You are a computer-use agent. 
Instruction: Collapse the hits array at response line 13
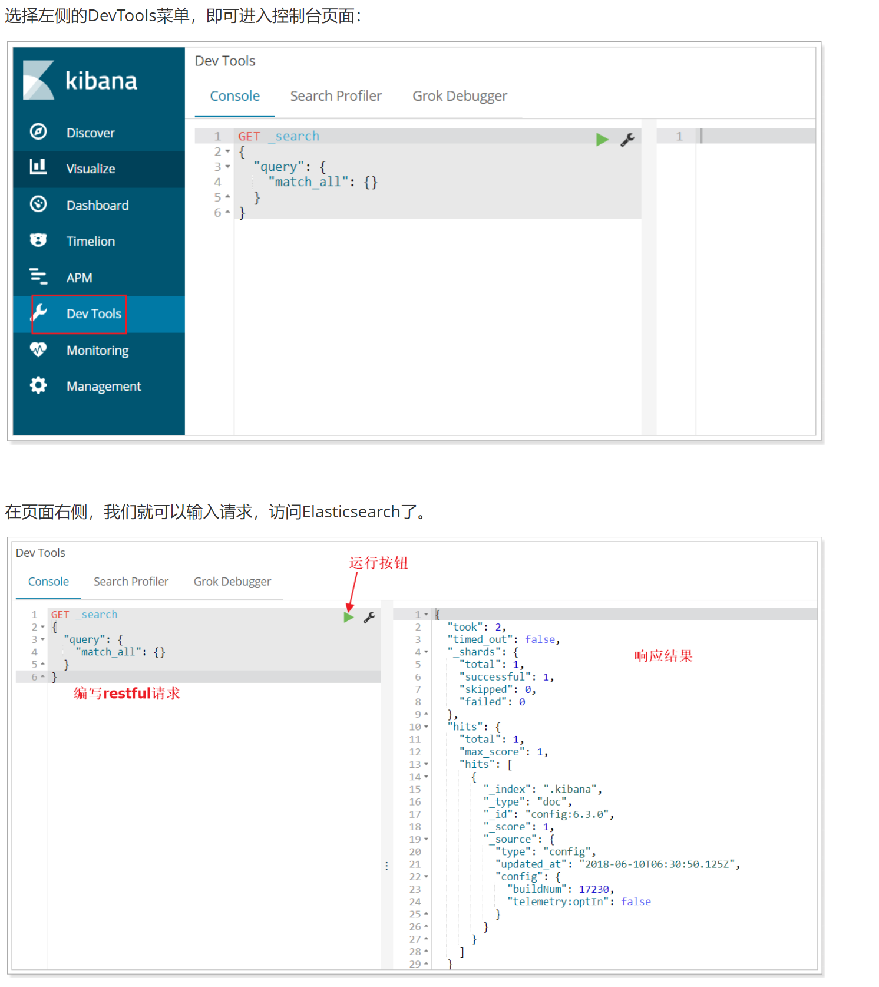pos(426,764)
